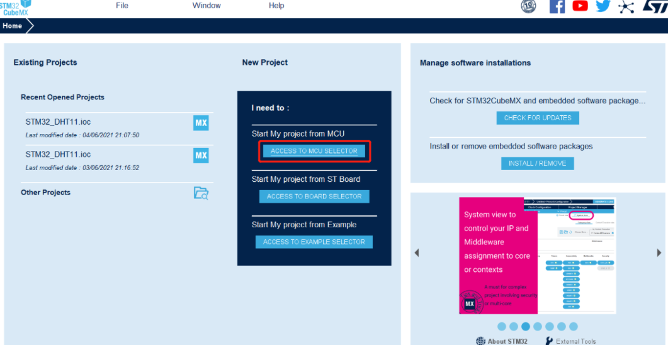Viewport: 668px width, 345px height.
Task: Click ACCESS TO MCU SELECTOR button
Action: pyautogui.click(x=314, y=151)
